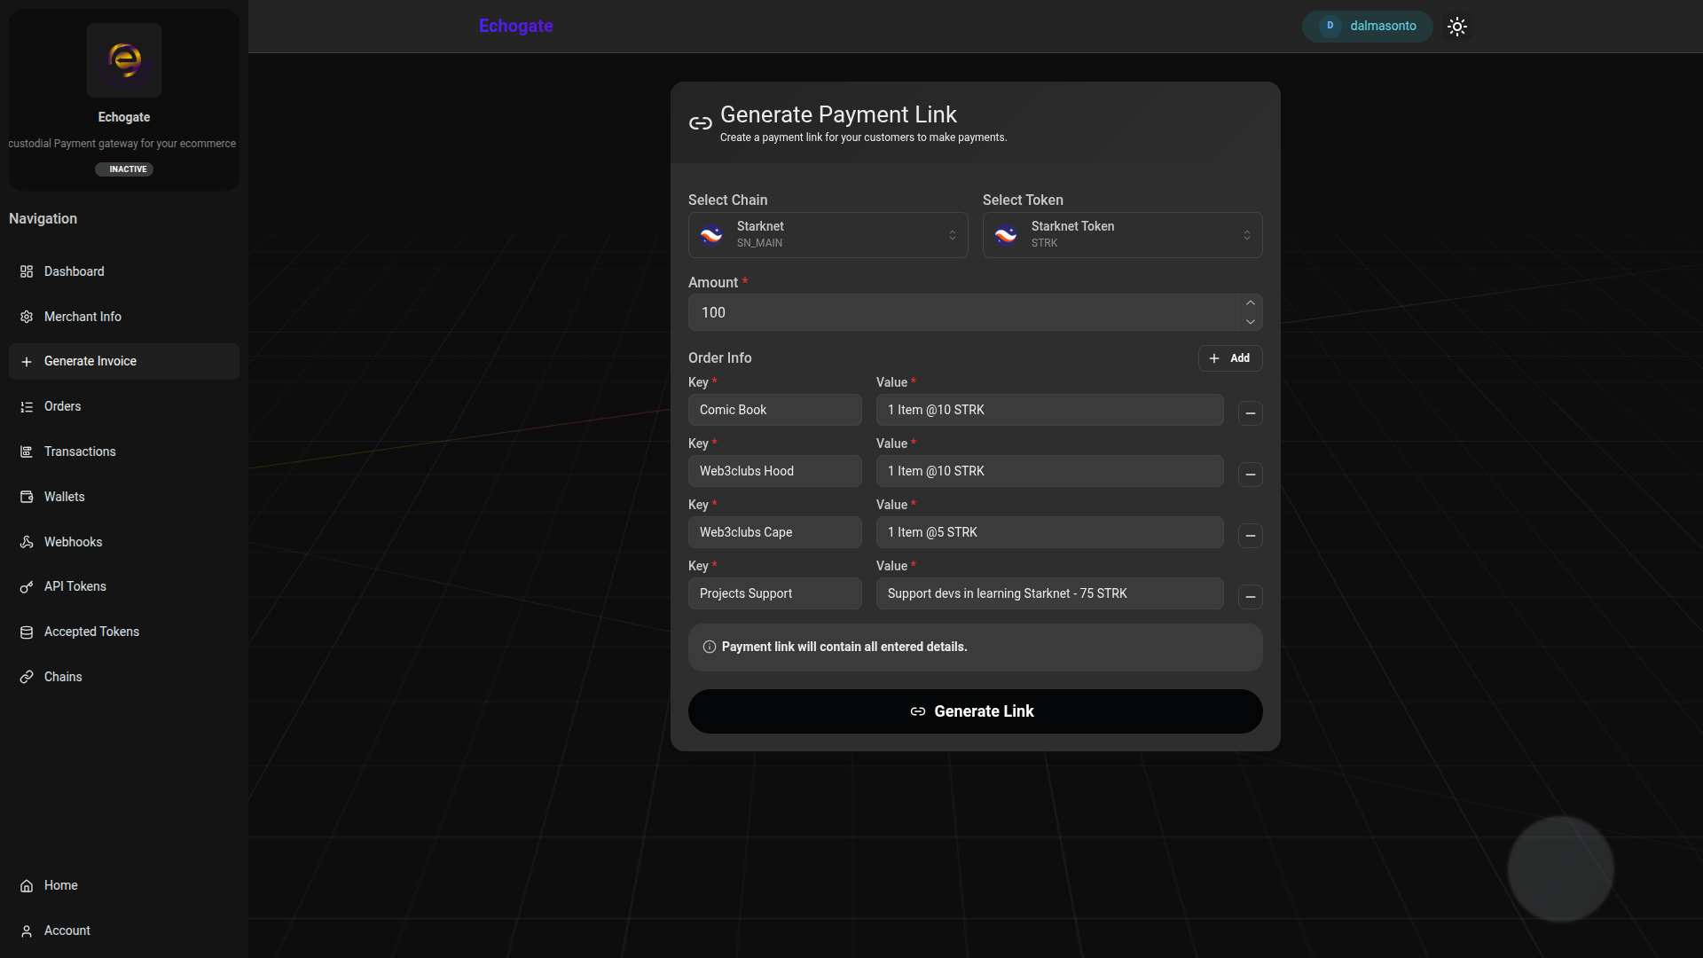1703x958 pixels.
Task: Open API Tokens from the sidebar
Action: click(x=75, y=586)
